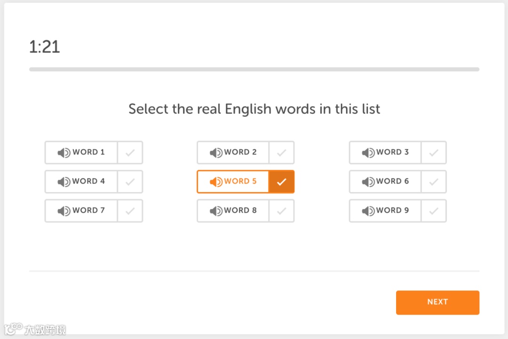Image resolution: width=508 pixels, height=339 pixels.
Task: Select the checkmark beside WORD 2
Action: pyautogui.click(x=281, y=153)
